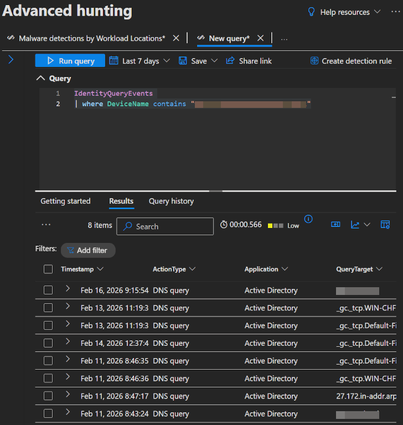The height and width of the screenshot is (425, 403).
Task: Expand the left schema pane arrow
Action: [x=11, y=60]
